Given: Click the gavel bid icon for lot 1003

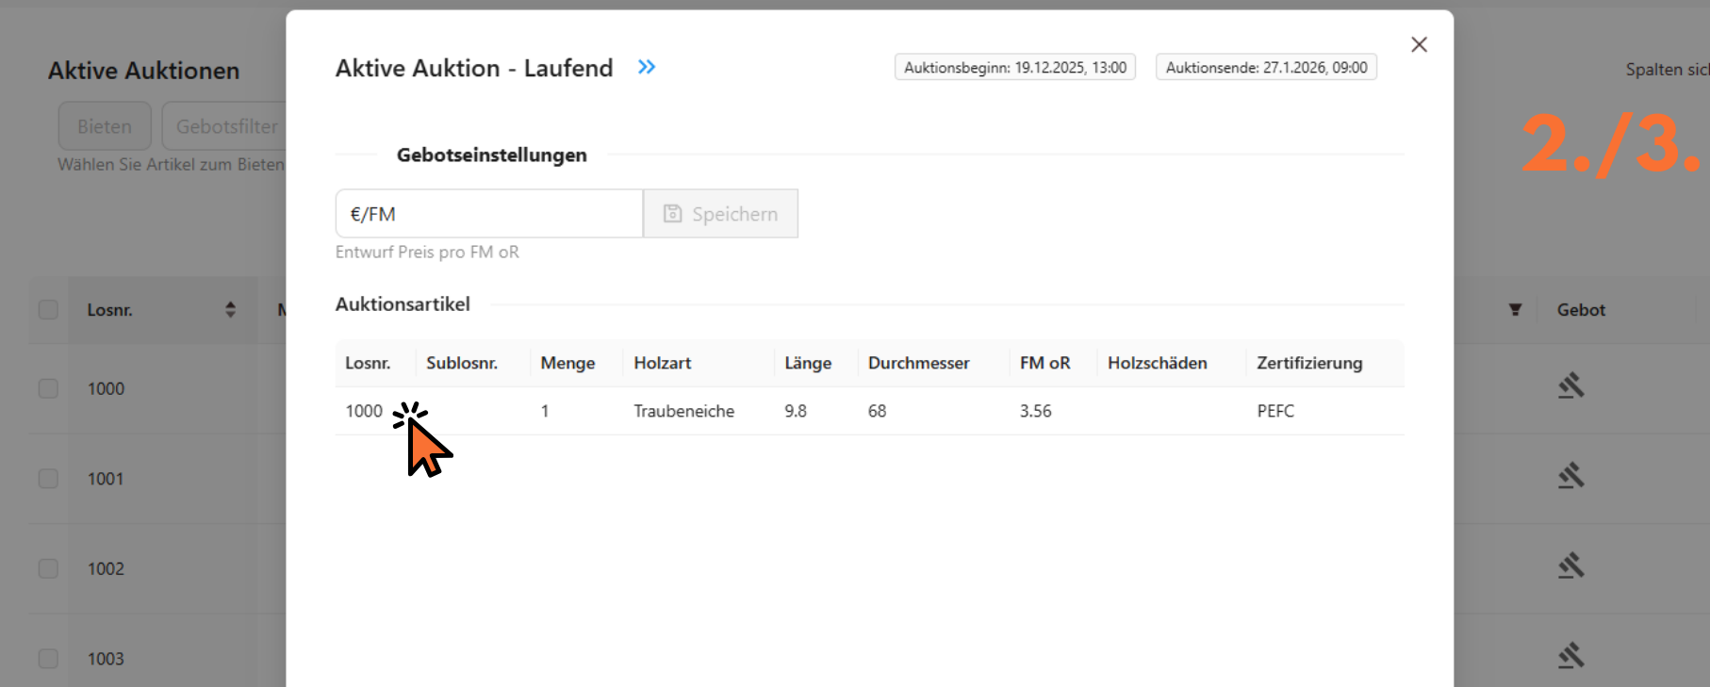Looking at the screenshot, I should click(1570, 656).
